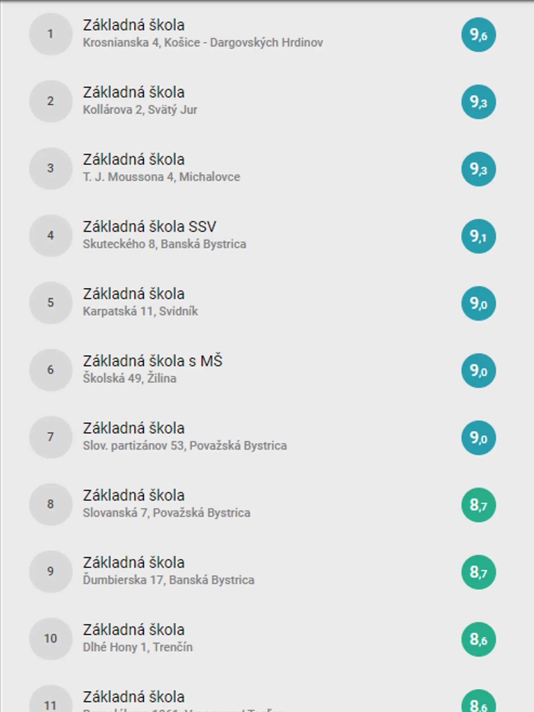
Task: Click the rank 11 badge at bottom
Action: tap(51, 702)
